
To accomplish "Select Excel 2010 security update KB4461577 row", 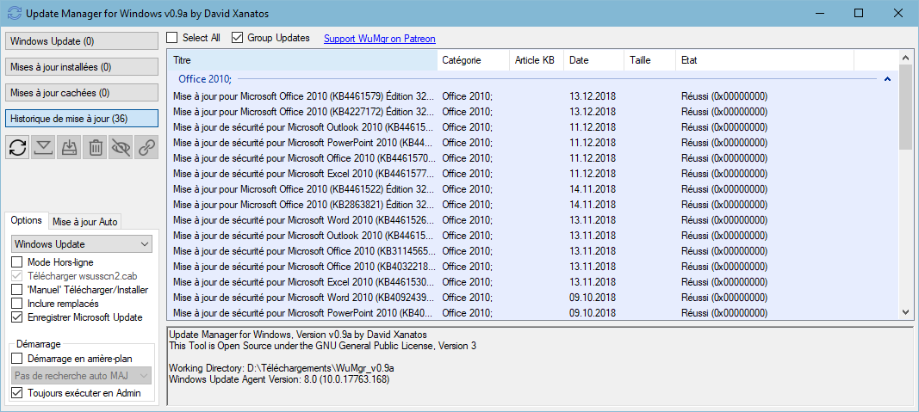I will coord(533,173).
